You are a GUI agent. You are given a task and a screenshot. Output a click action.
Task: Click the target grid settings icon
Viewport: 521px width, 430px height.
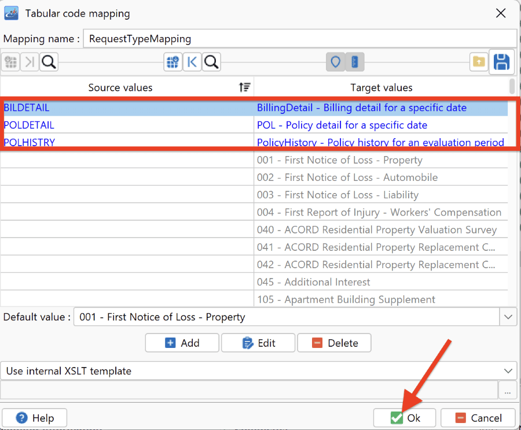click(x=173, y=62)
